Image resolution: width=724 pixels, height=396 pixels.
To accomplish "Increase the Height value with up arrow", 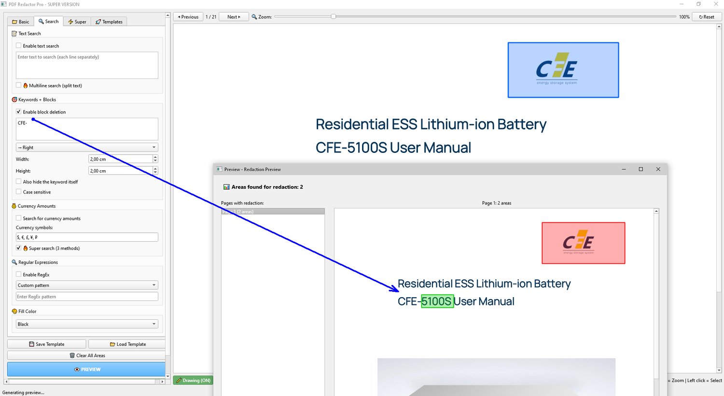I will pyautogui.click(x=155, y=169).
